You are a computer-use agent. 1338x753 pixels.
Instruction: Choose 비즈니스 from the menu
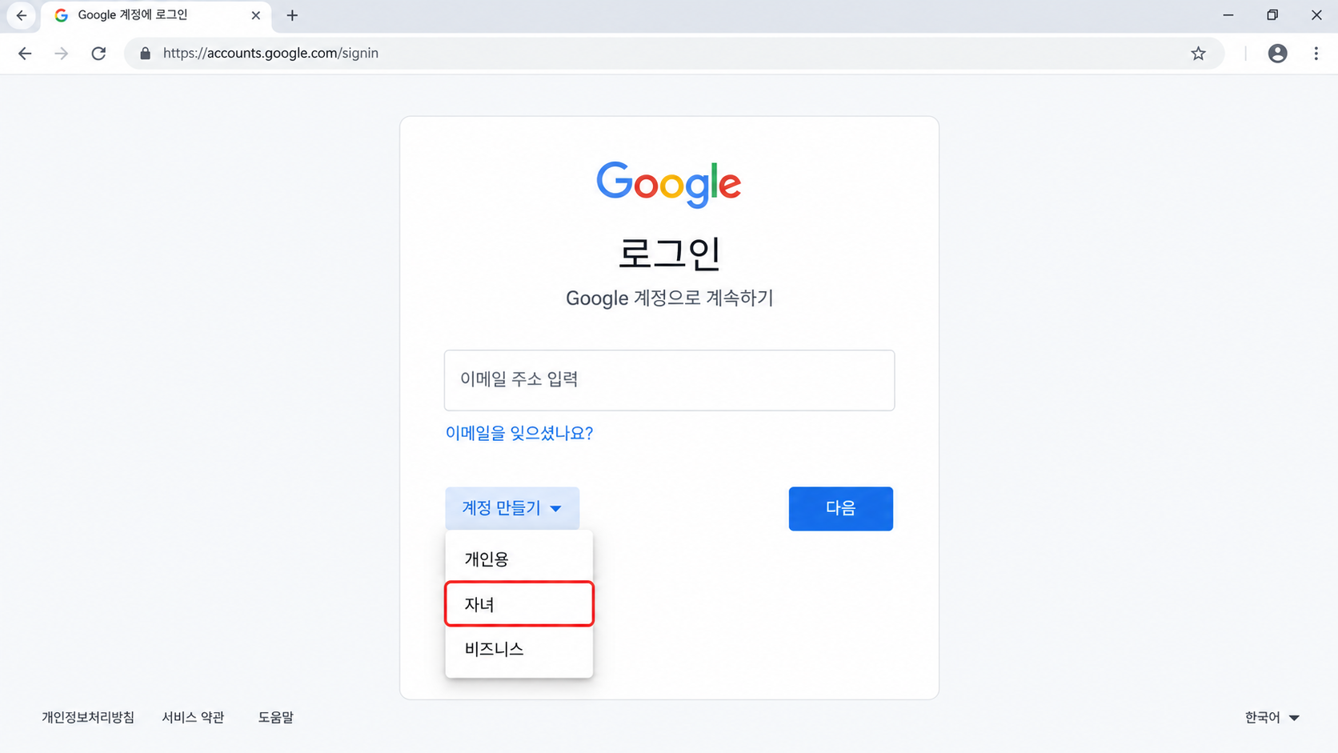[x=519, y=648]
